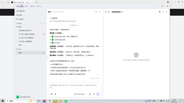Switch to the eye preview mode

point(109,12)
